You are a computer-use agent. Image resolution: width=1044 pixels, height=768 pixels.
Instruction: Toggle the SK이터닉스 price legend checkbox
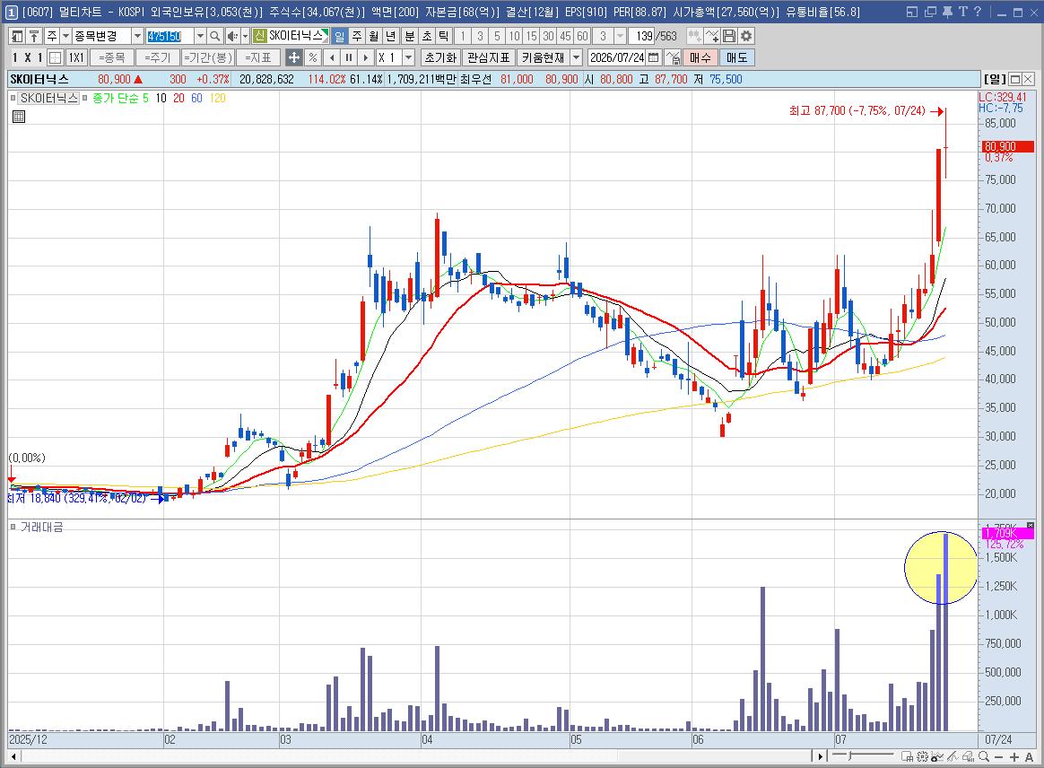tap(13, 98)
